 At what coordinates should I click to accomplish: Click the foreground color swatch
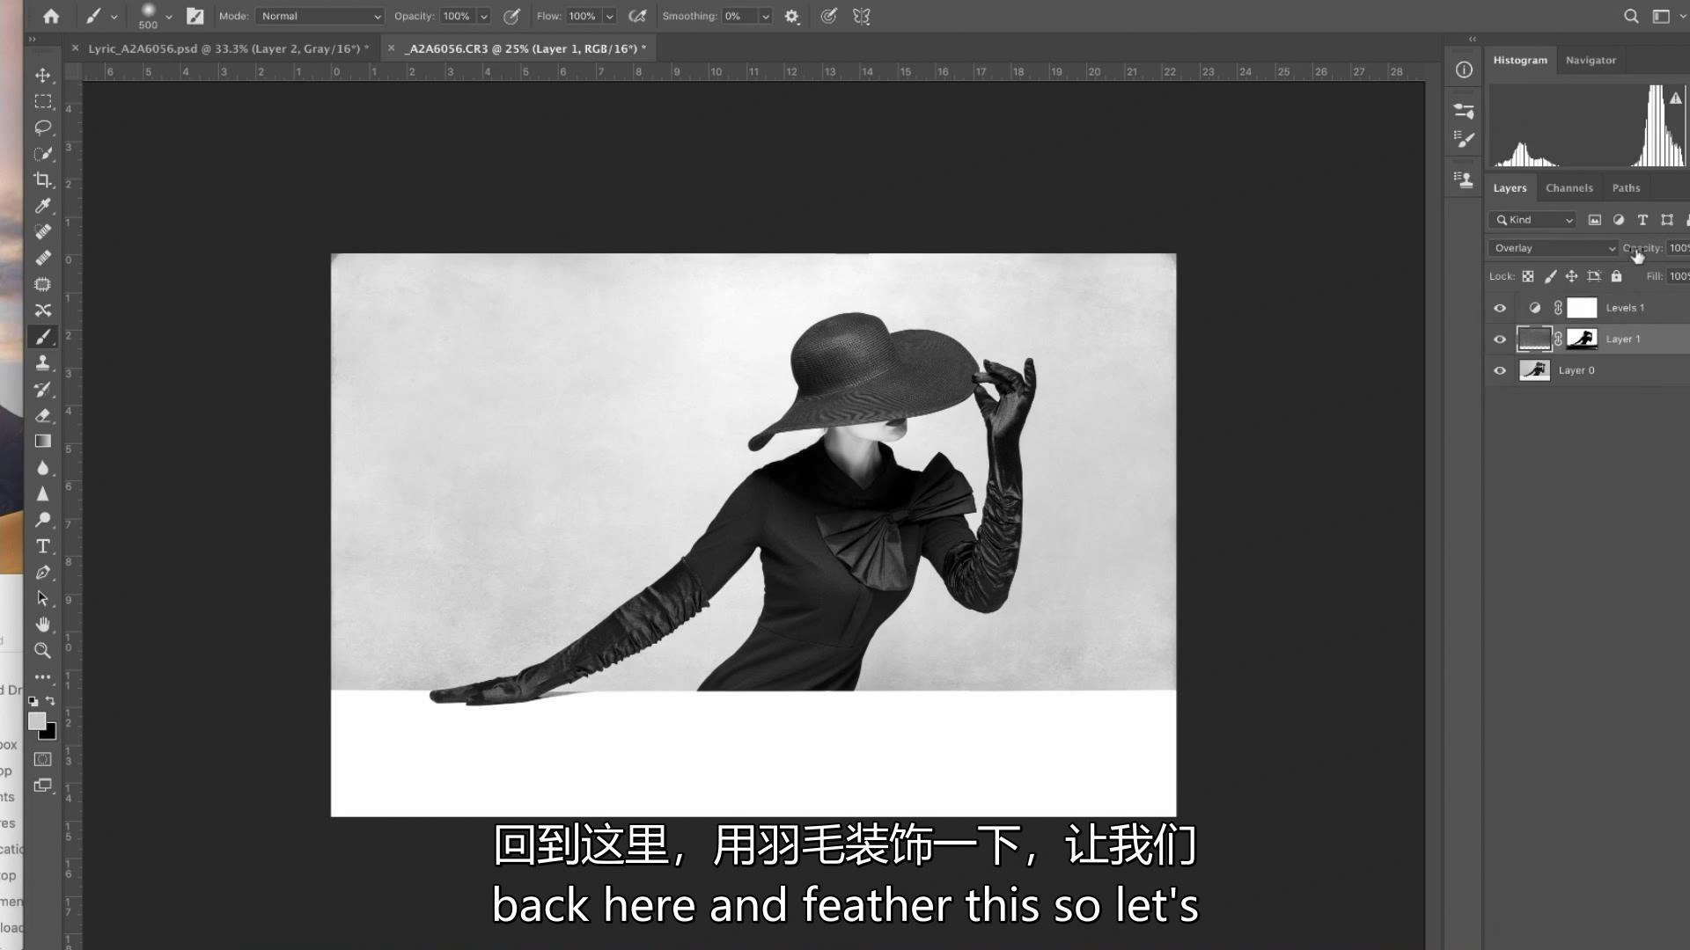(36, 721)
